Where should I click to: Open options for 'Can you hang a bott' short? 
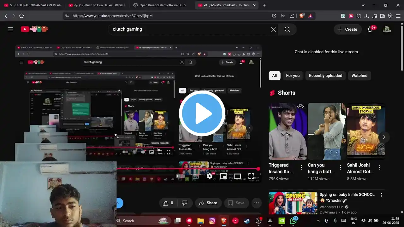(341, 167)
